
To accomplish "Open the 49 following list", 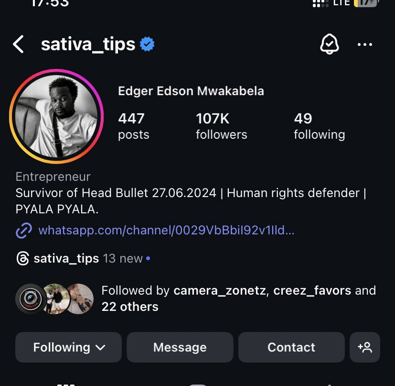I will [x=319, y=126].
